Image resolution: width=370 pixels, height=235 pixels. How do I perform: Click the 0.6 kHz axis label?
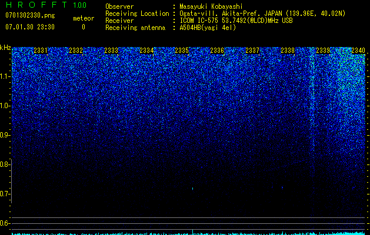5,223
